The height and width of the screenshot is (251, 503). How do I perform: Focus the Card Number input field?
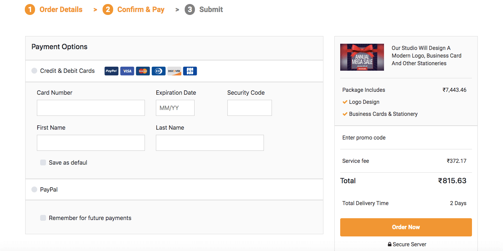pyautogui.click(x=91, y=108)
